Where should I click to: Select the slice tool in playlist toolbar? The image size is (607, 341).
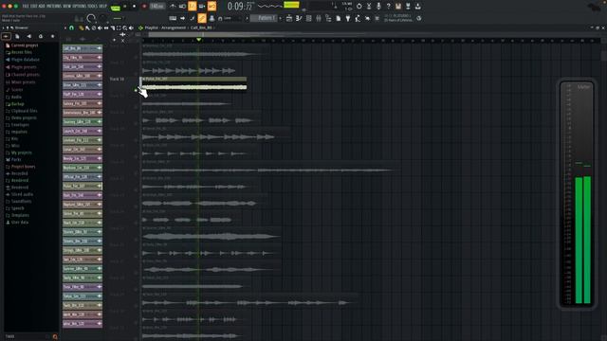113,27
